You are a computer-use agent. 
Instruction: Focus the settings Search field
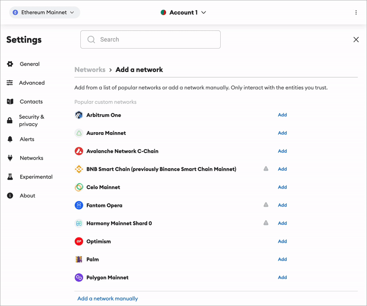click(150, 39)
